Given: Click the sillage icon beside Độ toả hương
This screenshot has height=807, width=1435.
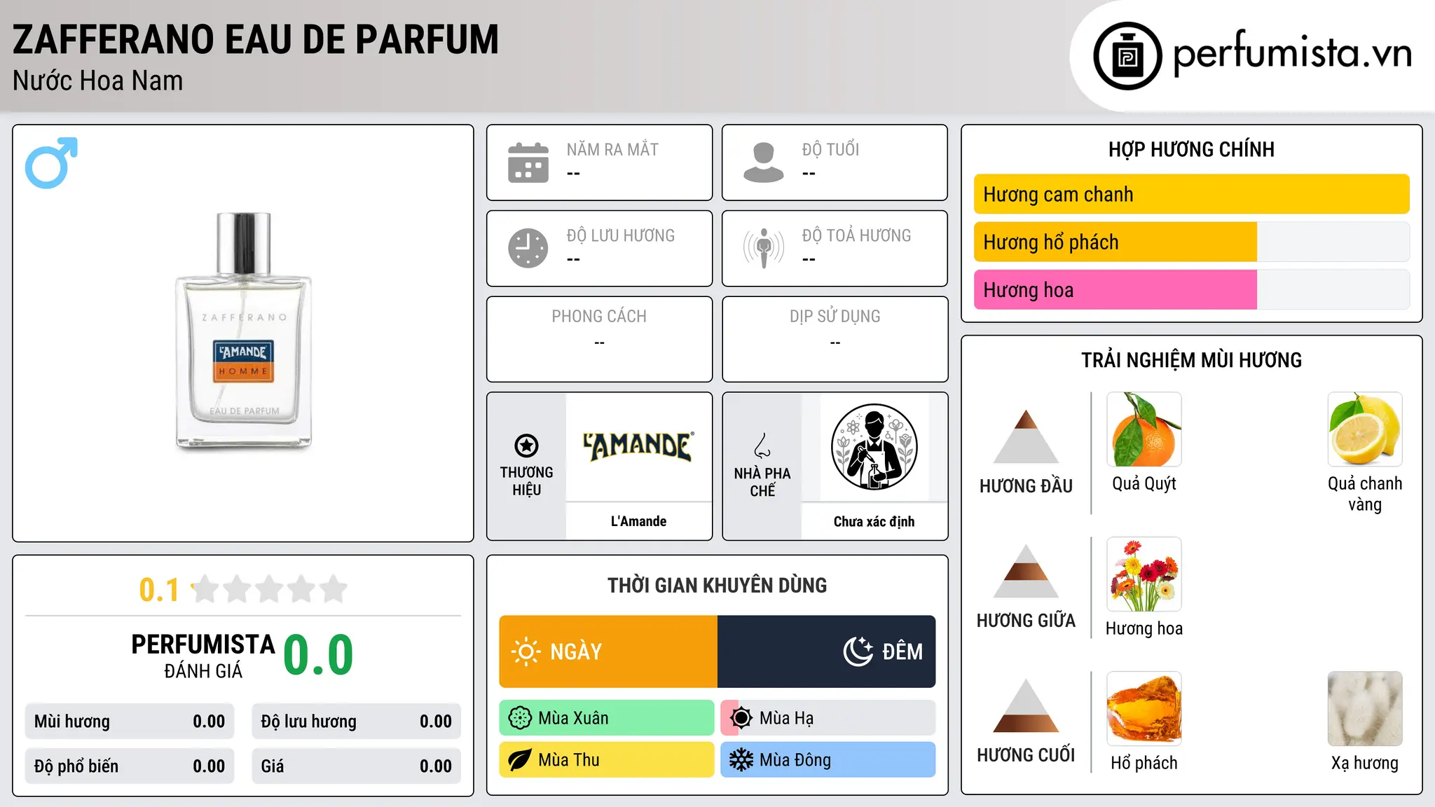Looking at the screenshot, I should pyautogui.click(x=764, y=248).
